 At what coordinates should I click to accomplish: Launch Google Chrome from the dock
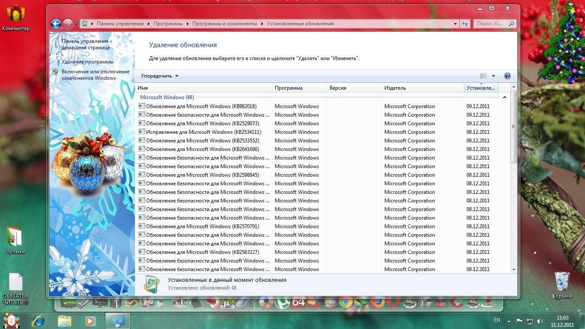click(346, 302)
